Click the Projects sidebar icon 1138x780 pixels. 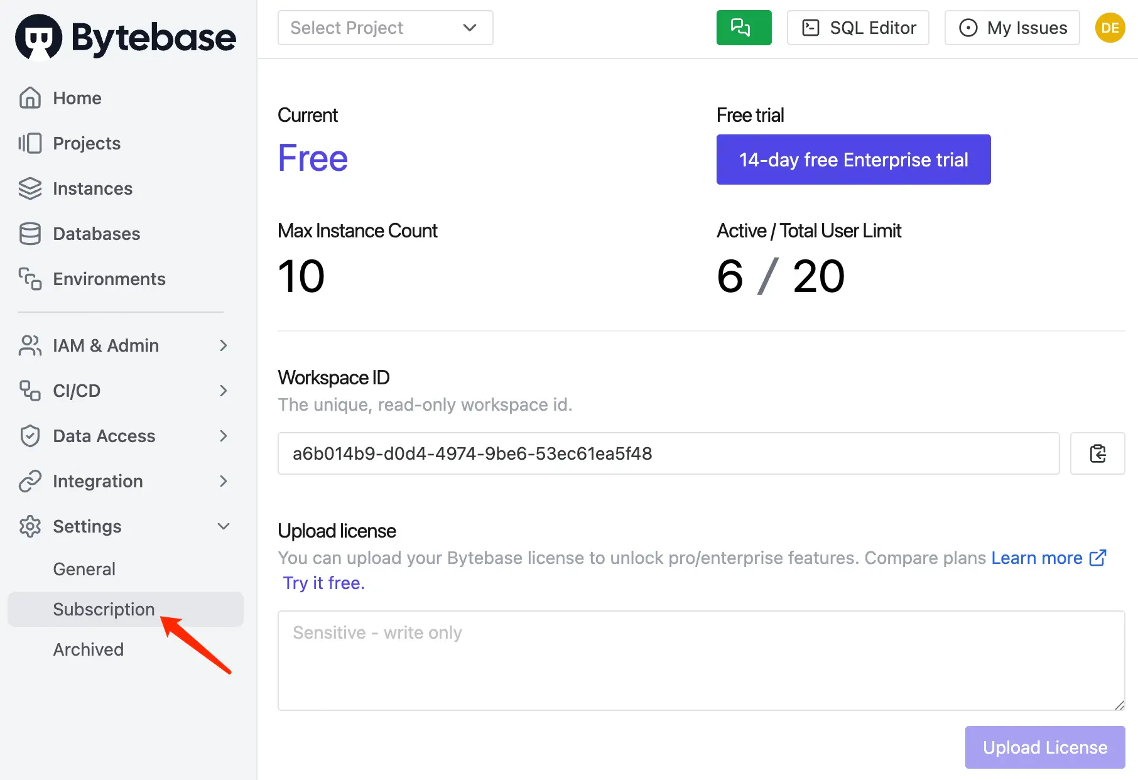[30, 143]
